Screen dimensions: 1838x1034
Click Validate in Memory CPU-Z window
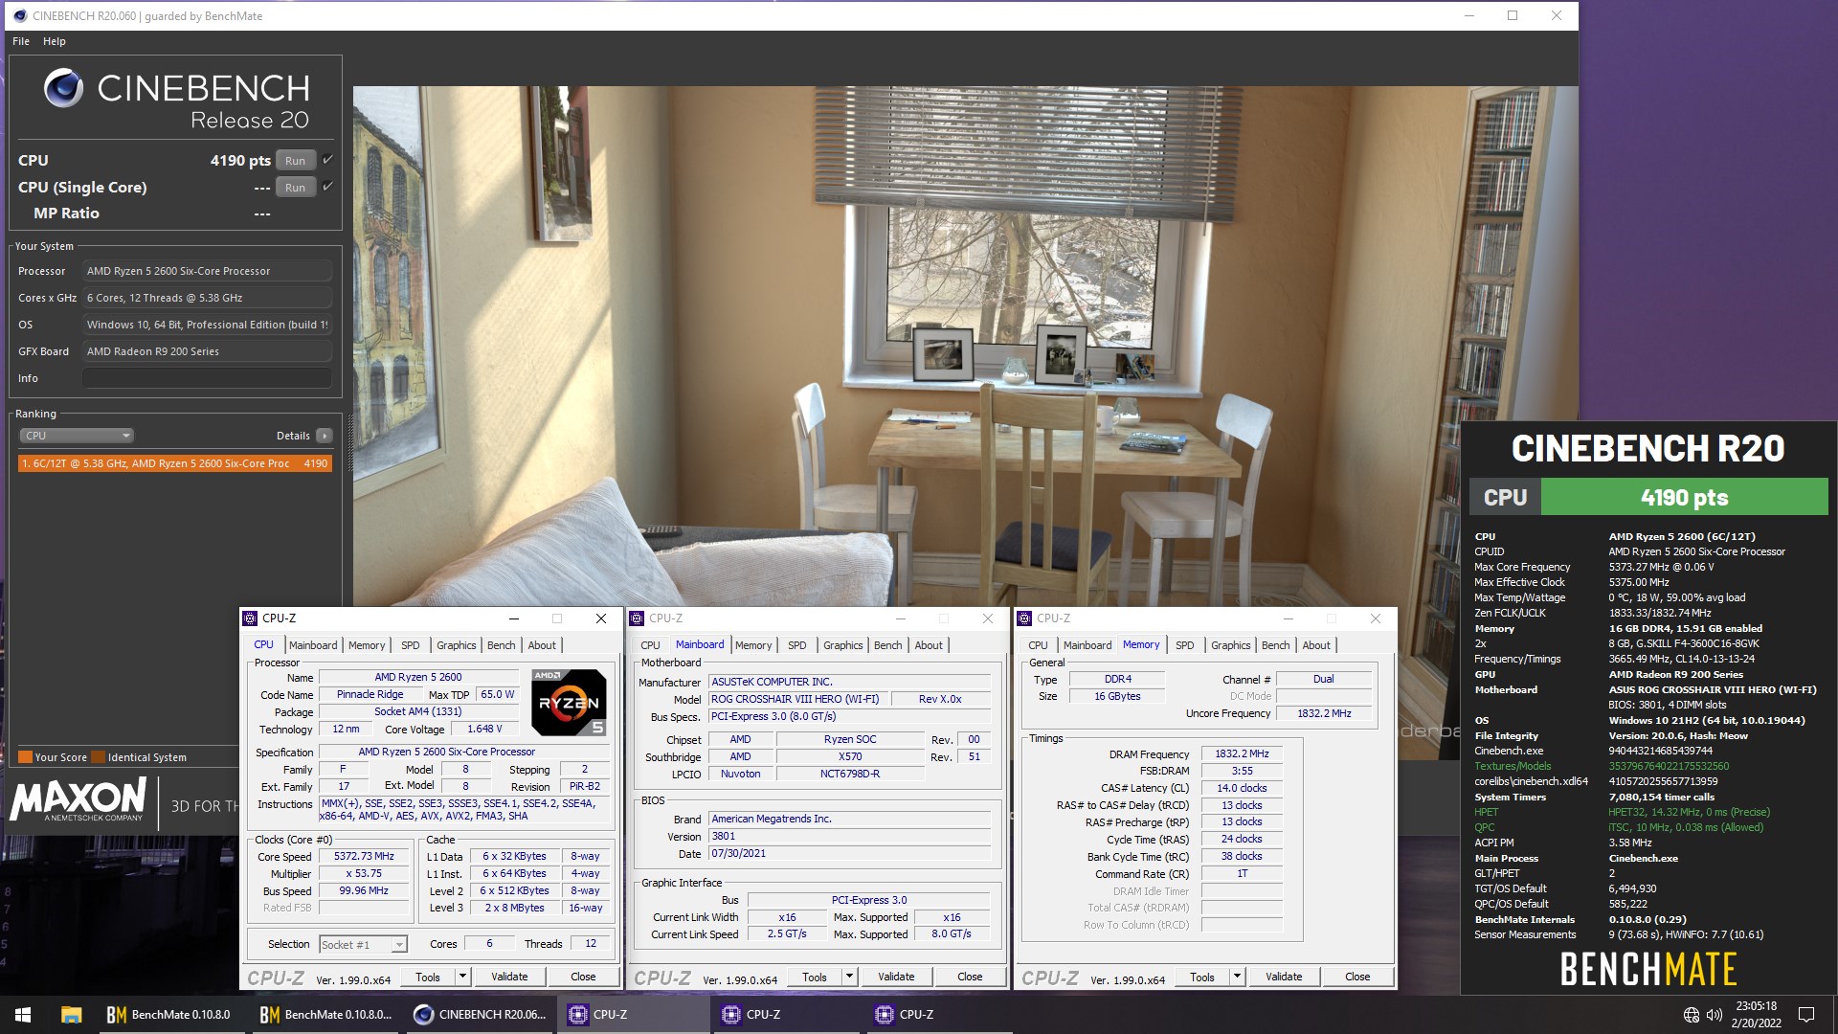pos(1284,977)
